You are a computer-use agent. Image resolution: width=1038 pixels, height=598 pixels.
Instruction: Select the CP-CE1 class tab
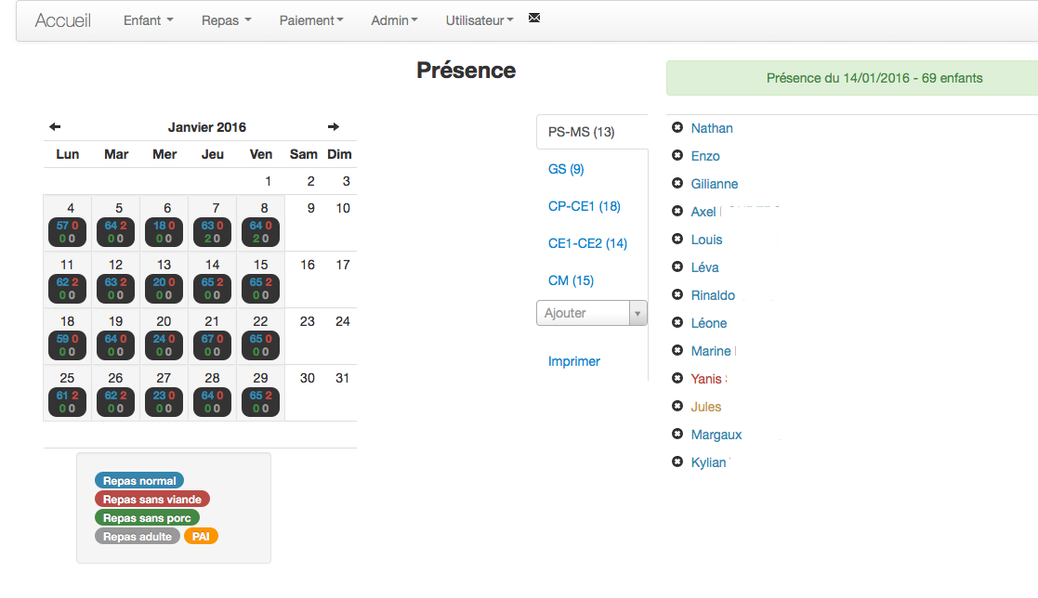click(x=584, y=206)
